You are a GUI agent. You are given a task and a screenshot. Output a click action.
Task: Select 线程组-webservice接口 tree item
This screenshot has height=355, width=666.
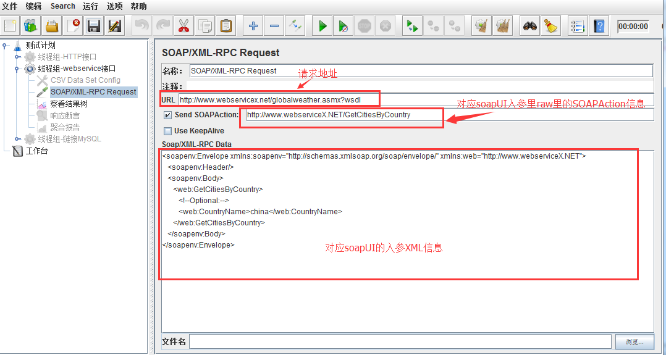(77, 69)
